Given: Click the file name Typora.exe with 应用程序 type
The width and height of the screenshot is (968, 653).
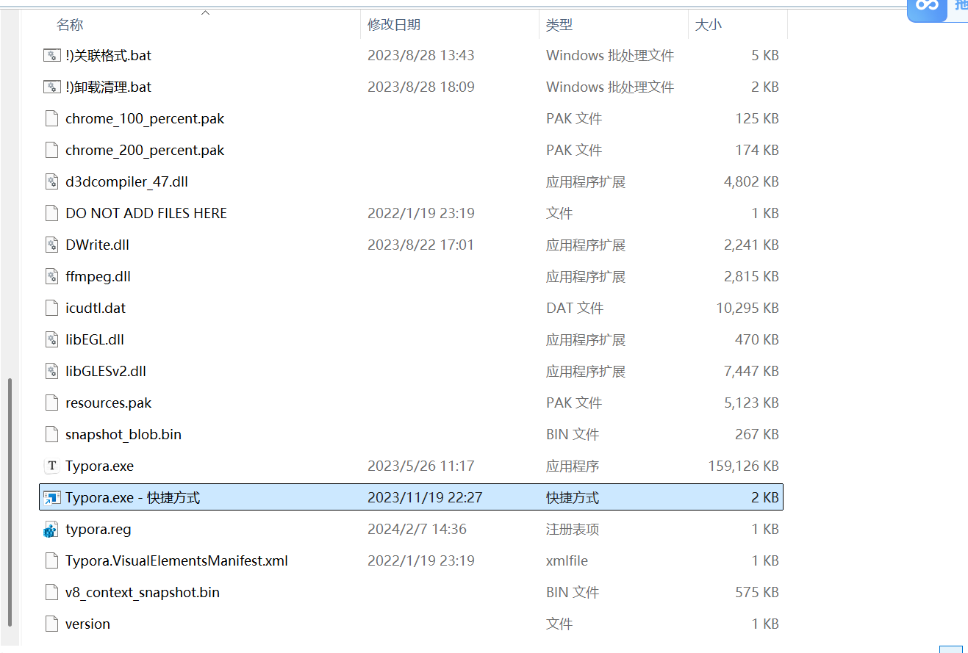Looking at the screenshot, I should click(99, 466).
